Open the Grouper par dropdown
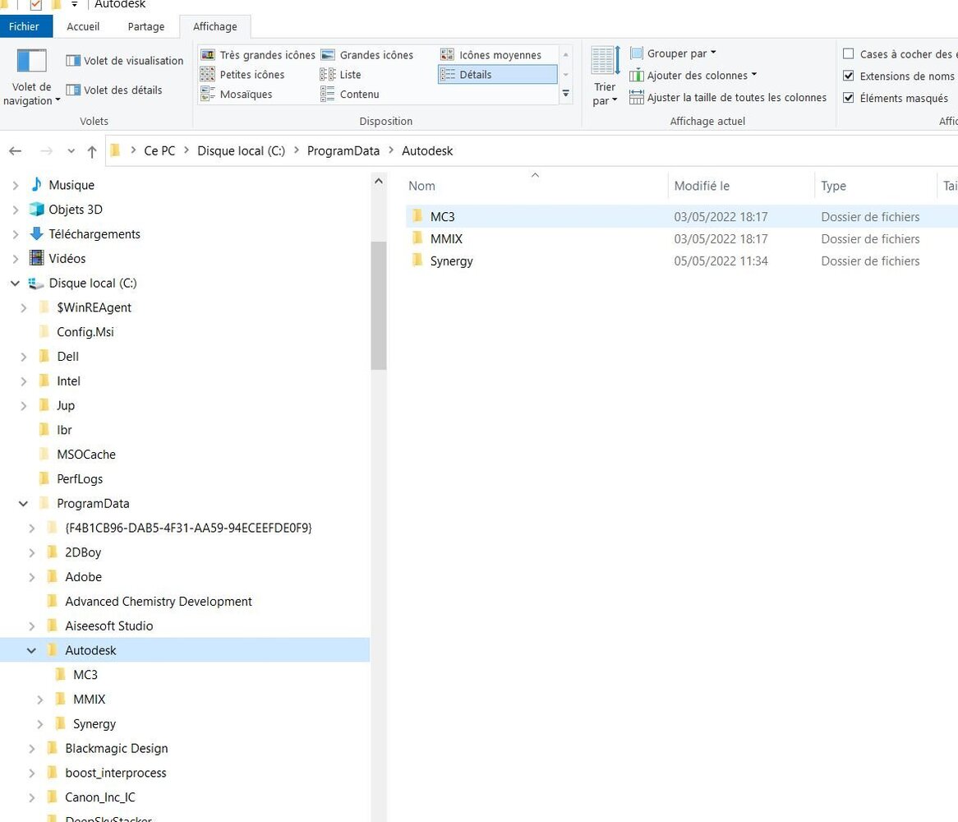The width and height of the screenshot is (958, 822). click(673, 53)
